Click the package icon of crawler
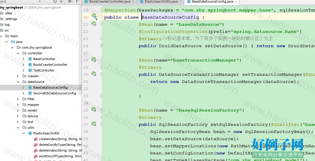Image resolution: width=315 pixels, height=161 pixels. (x=24, y=76)
